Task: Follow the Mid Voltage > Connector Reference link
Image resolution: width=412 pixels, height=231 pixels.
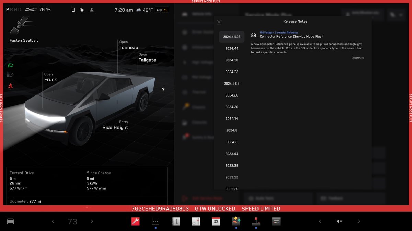Action: pyautogui.click(x=279, y=33)
